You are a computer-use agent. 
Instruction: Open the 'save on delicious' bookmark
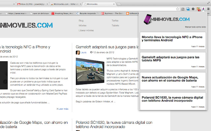coord(40,13)
